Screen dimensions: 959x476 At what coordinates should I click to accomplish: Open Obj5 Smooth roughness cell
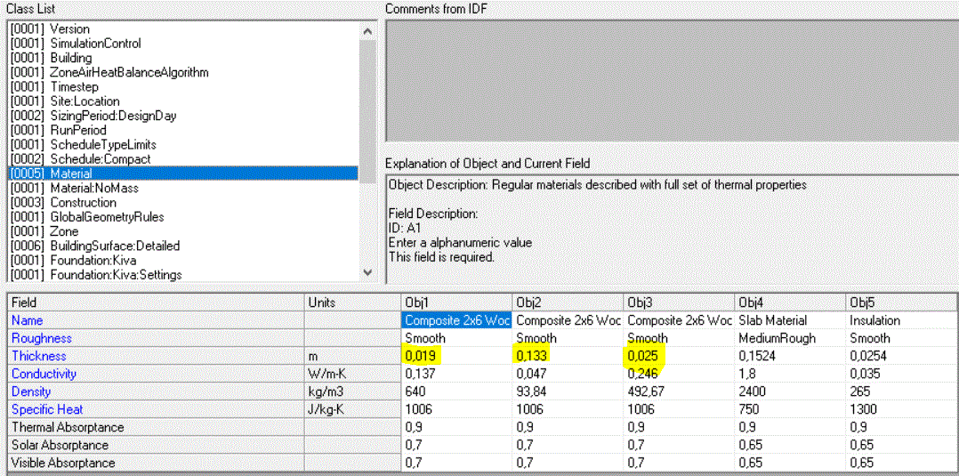pos(902,338)
